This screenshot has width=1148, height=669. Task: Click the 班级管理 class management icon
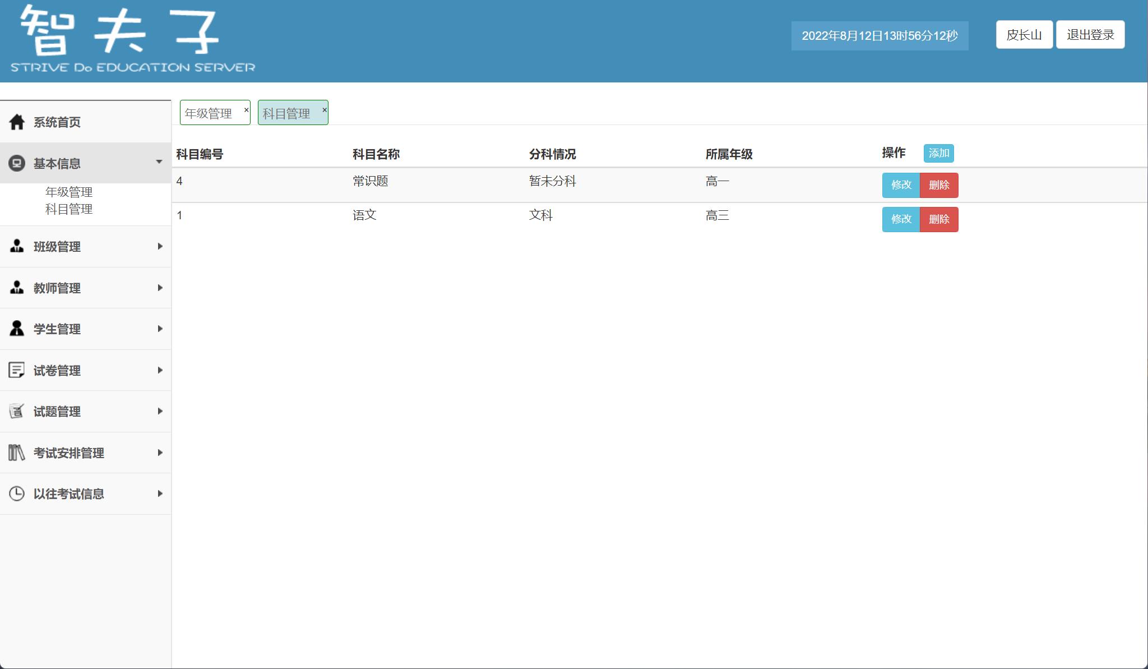point(16,246)
